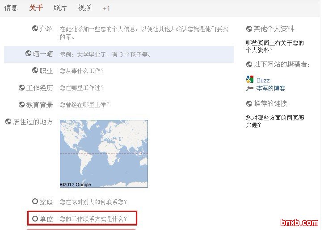Click the circle icon beside 家庭
Screen dimensions: 324x230
click(x=35, y=201)
